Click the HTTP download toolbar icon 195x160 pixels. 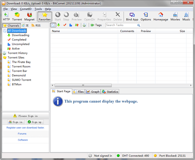pyautogui.click(x=6, y=17)
